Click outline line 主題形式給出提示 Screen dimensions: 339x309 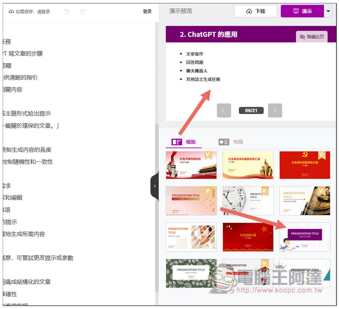(x=26, y=113)
